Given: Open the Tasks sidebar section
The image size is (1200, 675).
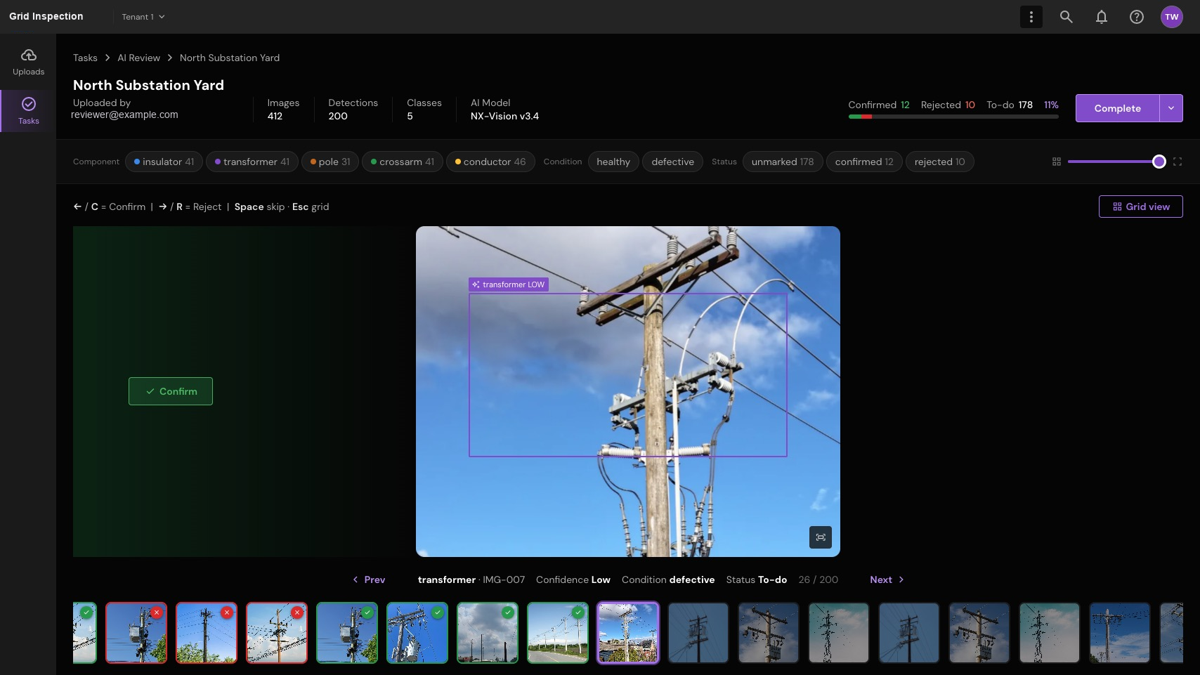Looking at the screenshot, I should click(x=28, y=111).
